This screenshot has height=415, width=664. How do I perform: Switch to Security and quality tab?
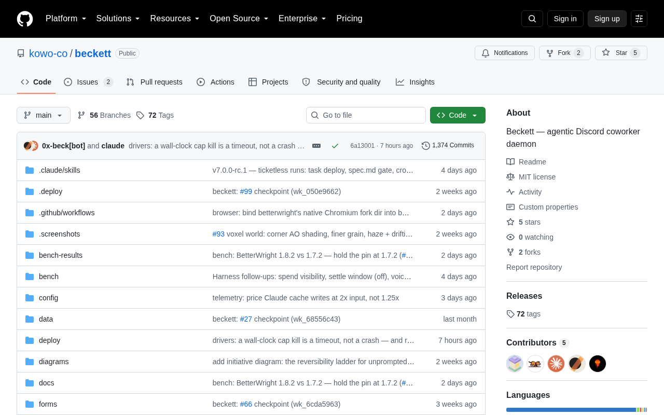(341, 82)
